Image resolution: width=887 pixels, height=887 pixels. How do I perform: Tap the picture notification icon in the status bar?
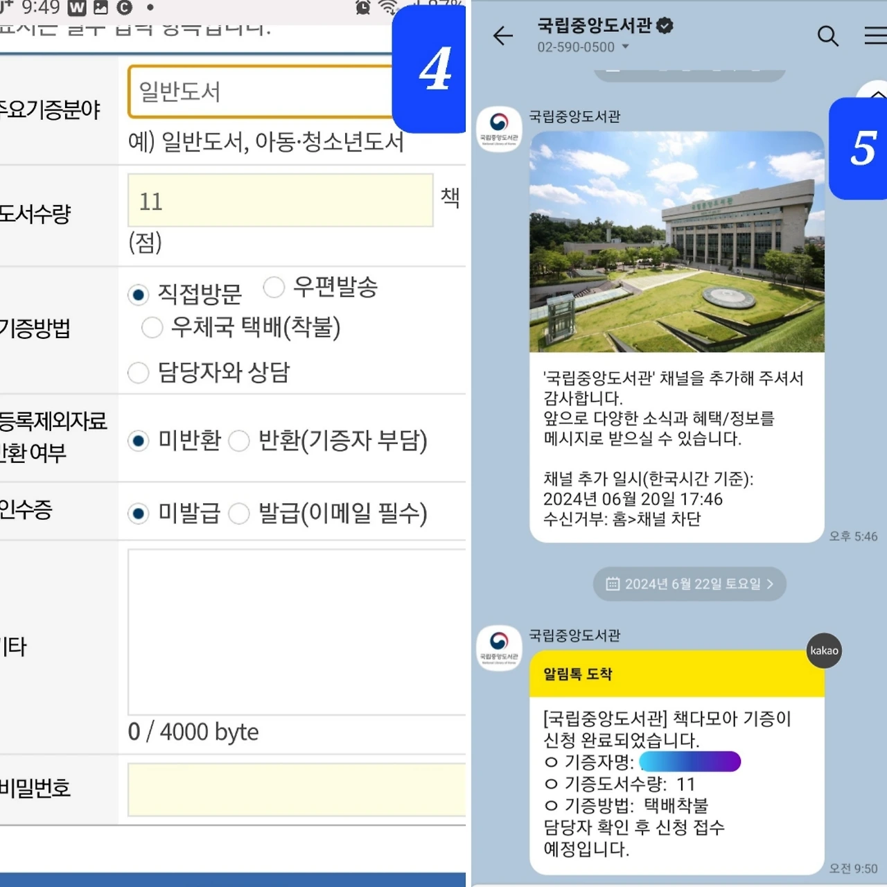tap(101, 8)
